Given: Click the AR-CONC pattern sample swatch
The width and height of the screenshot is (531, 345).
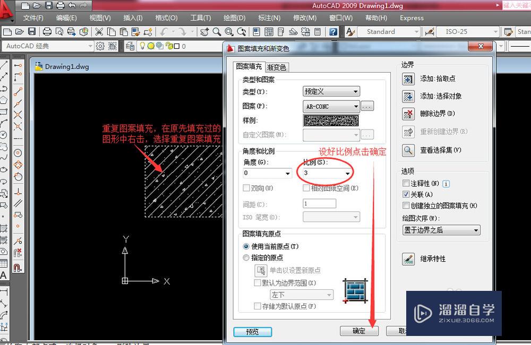Looking at the screenshot, I should click(331, 120).
